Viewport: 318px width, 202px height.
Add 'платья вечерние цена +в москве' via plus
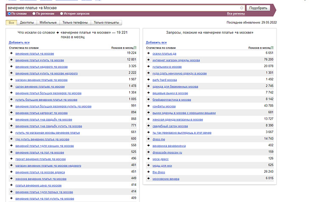[x=11, y=185]
